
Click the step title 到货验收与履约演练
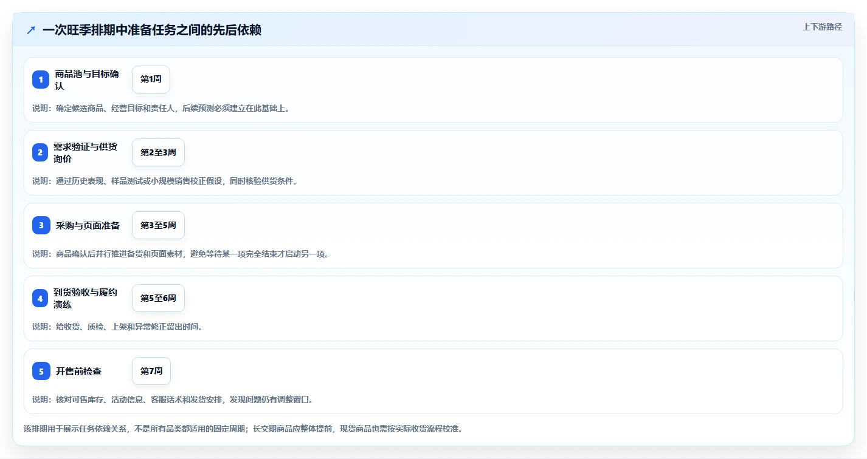[x=85, y=298]
